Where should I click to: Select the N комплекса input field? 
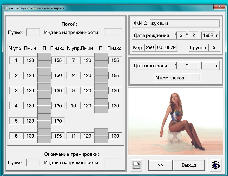click(x=194, y=78)
